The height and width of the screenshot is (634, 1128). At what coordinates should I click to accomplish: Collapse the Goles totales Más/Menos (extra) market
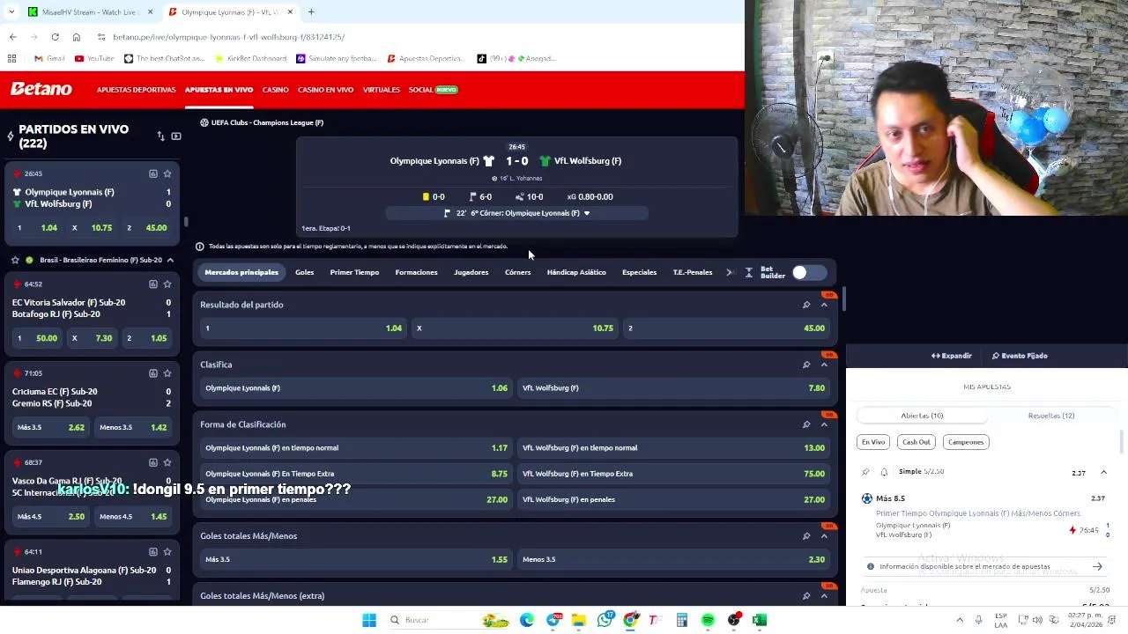pyautogui.click(x=825, y=596)
